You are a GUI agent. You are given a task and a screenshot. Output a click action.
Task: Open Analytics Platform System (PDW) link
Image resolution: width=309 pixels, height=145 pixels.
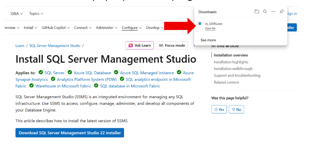click(87, 79)
